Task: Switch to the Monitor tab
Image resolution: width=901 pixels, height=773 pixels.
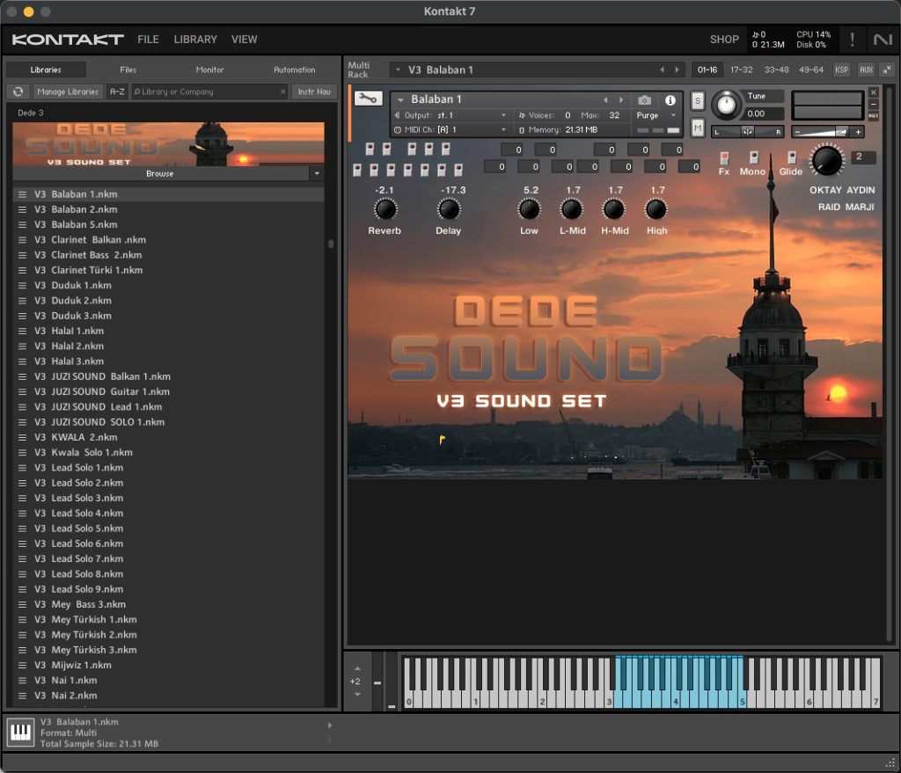Action: click(x=209, y=69)
